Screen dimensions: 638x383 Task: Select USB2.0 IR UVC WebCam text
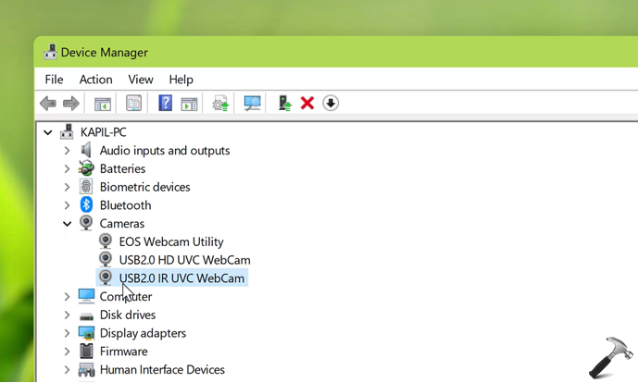(x=181, y=278)
